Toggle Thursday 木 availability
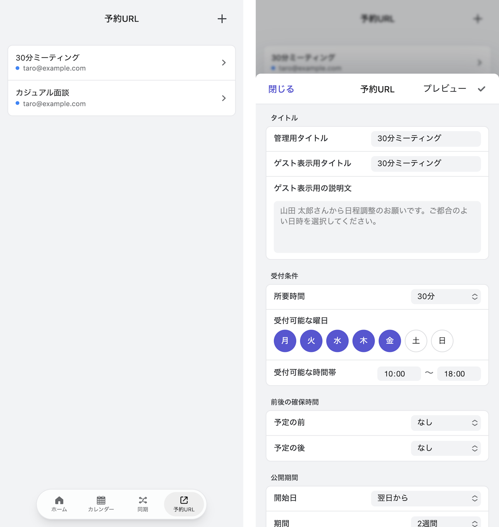Screen dimensions: 499x527 [363, 341]
